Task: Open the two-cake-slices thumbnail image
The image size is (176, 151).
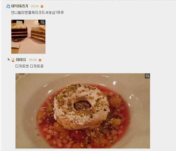Action: (x=28, y=37)
